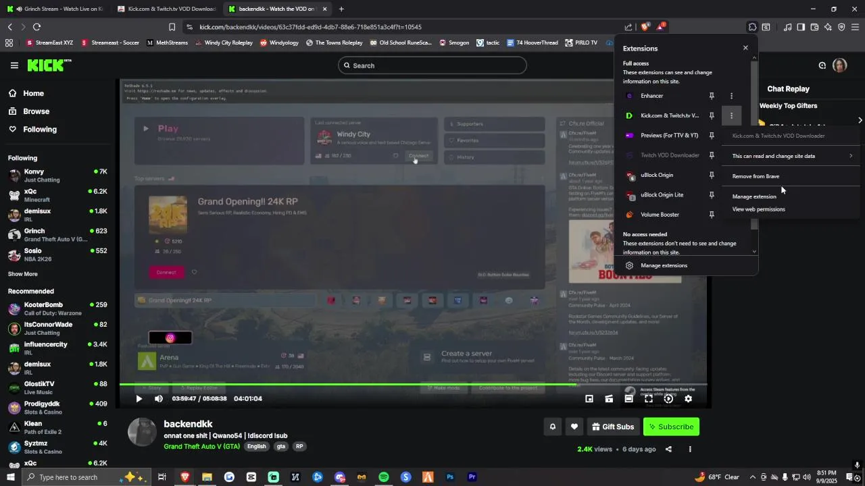Turn on channel notifications bell
This screenshot has height=486, width=865.
point(553,427)
